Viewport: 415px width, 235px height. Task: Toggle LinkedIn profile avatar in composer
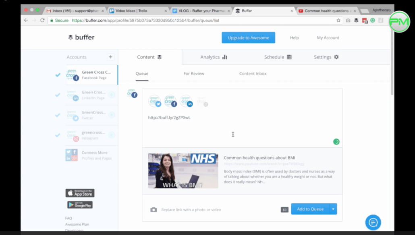coord(186,101)
